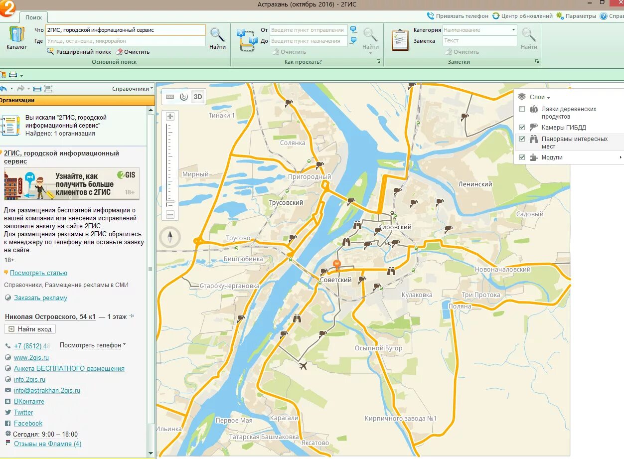This screenshot has height=459, width=624.
Task: Click the scroll-style list view icon
Action: (48, 89)
